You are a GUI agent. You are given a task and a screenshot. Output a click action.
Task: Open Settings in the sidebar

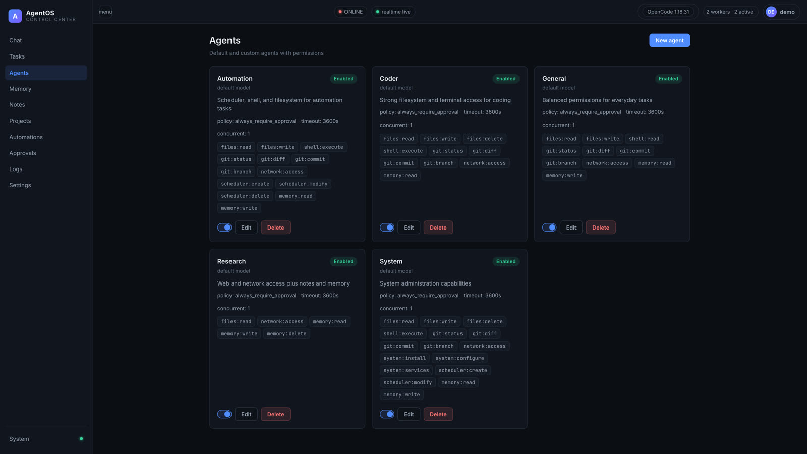point(46,185)
